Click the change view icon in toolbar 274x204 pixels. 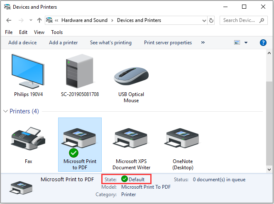(x=237, y=43)
